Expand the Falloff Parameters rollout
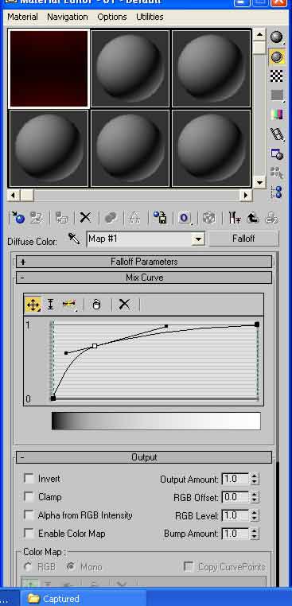292x606 pixels. point(144,262)
